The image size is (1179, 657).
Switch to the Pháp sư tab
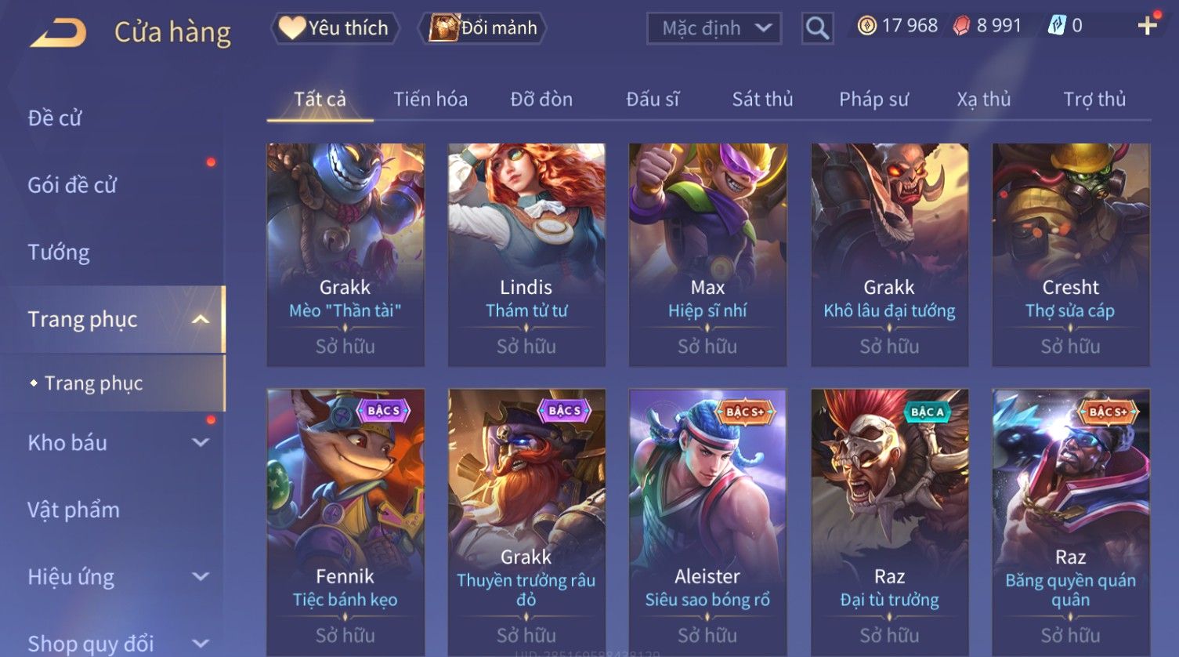pos(873,100)
